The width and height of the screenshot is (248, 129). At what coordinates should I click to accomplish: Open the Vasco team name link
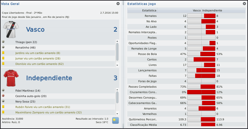(35, 30)
